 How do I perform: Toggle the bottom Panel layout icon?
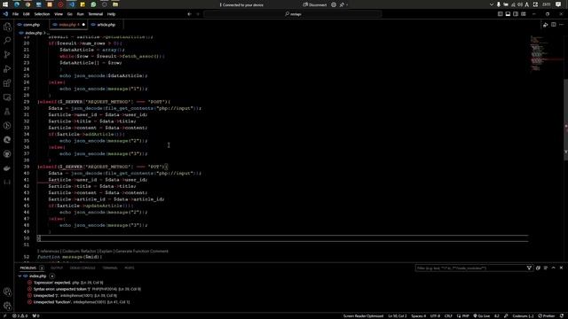pos(508,14)
